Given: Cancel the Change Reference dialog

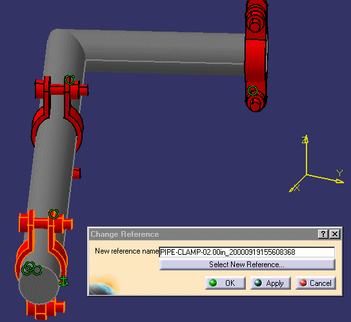Looking at the screenshot, I should click(x=316, y=283).
